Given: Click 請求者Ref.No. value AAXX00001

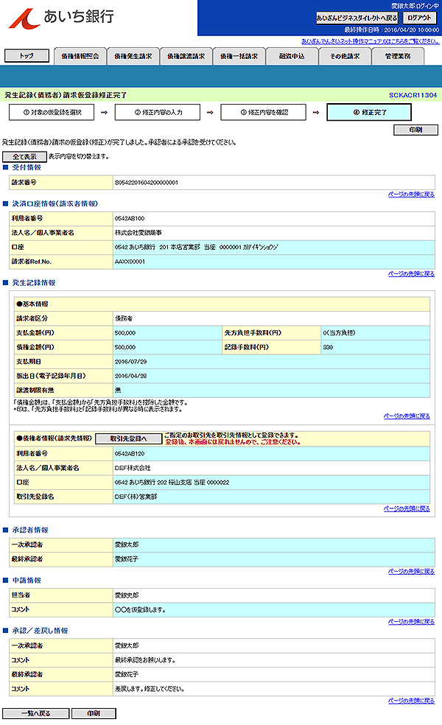Looking at the screenshot, I should [130, 262].
